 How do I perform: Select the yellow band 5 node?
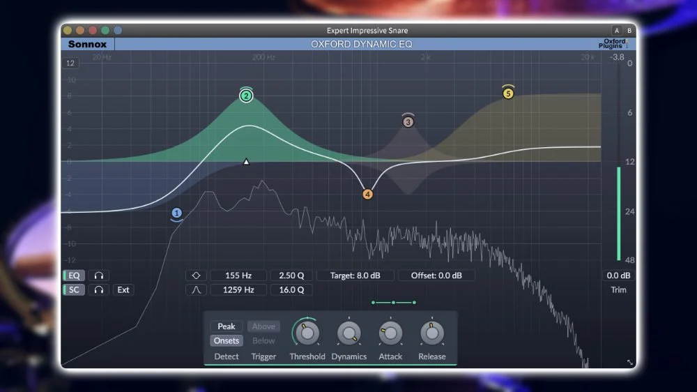coord(507,93)
